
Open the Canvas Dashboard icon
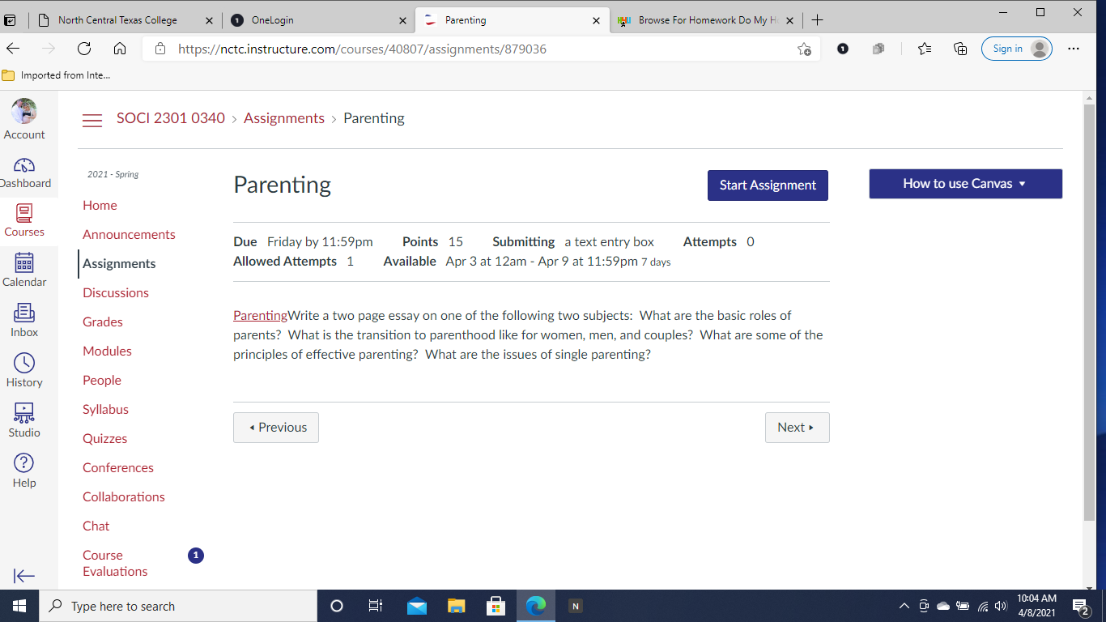(24, 166)
